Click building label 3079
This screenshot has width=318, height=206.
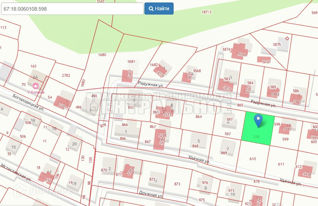[160, 74]
